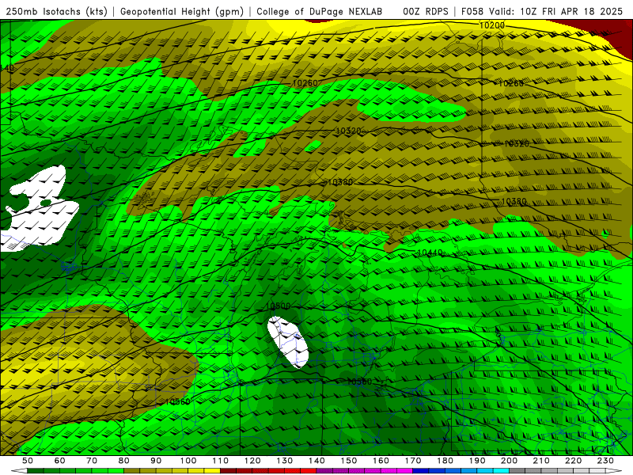
Task: Click the 210 kt colorbar label
Action: pyautogui.click(x=541, y=461)
